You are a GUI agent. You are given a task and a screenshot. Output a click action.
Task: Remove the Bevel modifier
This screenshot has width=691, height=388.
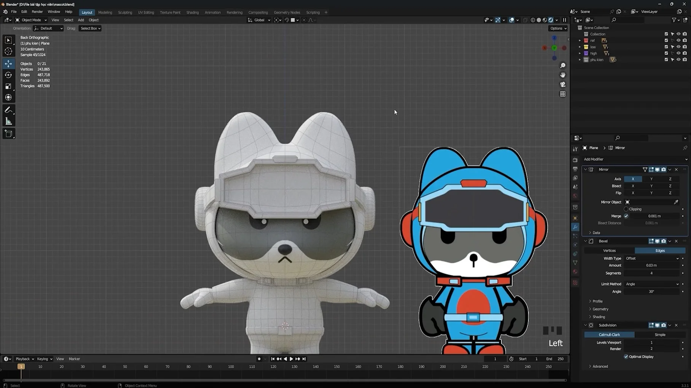point(676,241)
